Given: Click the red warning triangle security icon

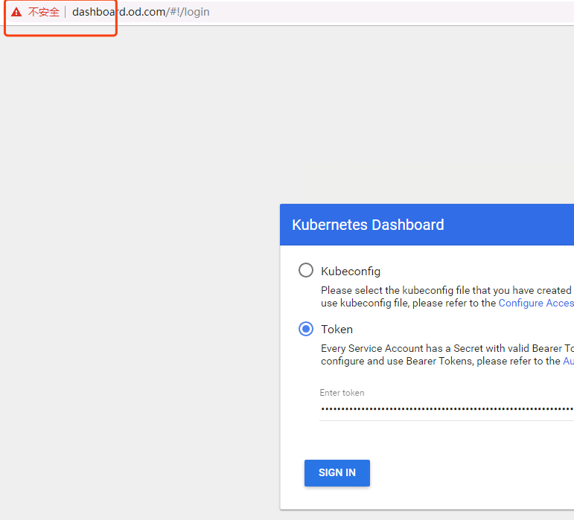Looking at the screenshot, I should 16,12.
